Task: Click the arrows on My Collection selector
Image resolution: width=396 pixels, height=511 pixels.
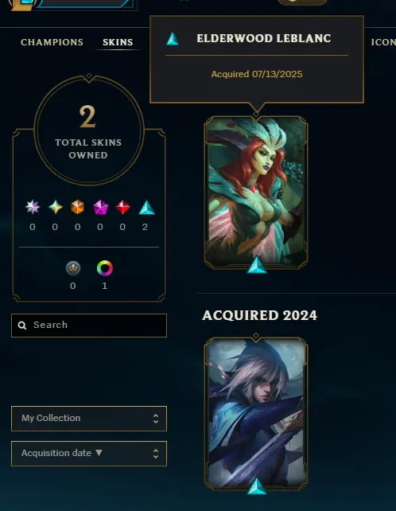Action: pos(156,419)
